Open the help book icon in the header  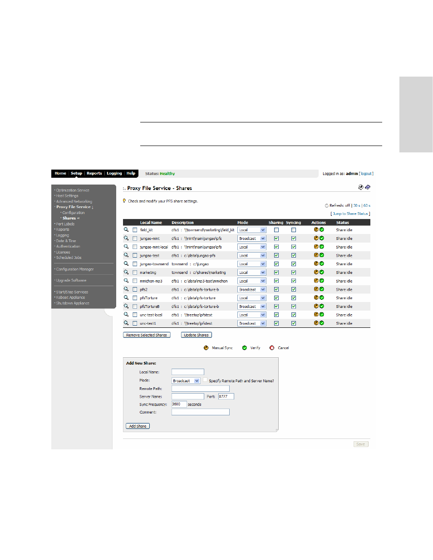pyautogui.click(x=368, y=187)
